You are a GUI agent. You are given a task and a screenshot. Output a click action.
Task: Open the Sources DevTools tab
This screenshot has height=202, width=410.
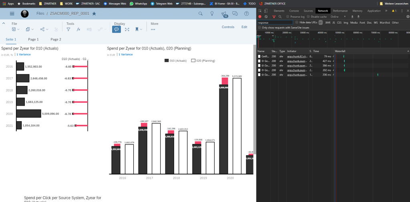(x=308, y=11)
